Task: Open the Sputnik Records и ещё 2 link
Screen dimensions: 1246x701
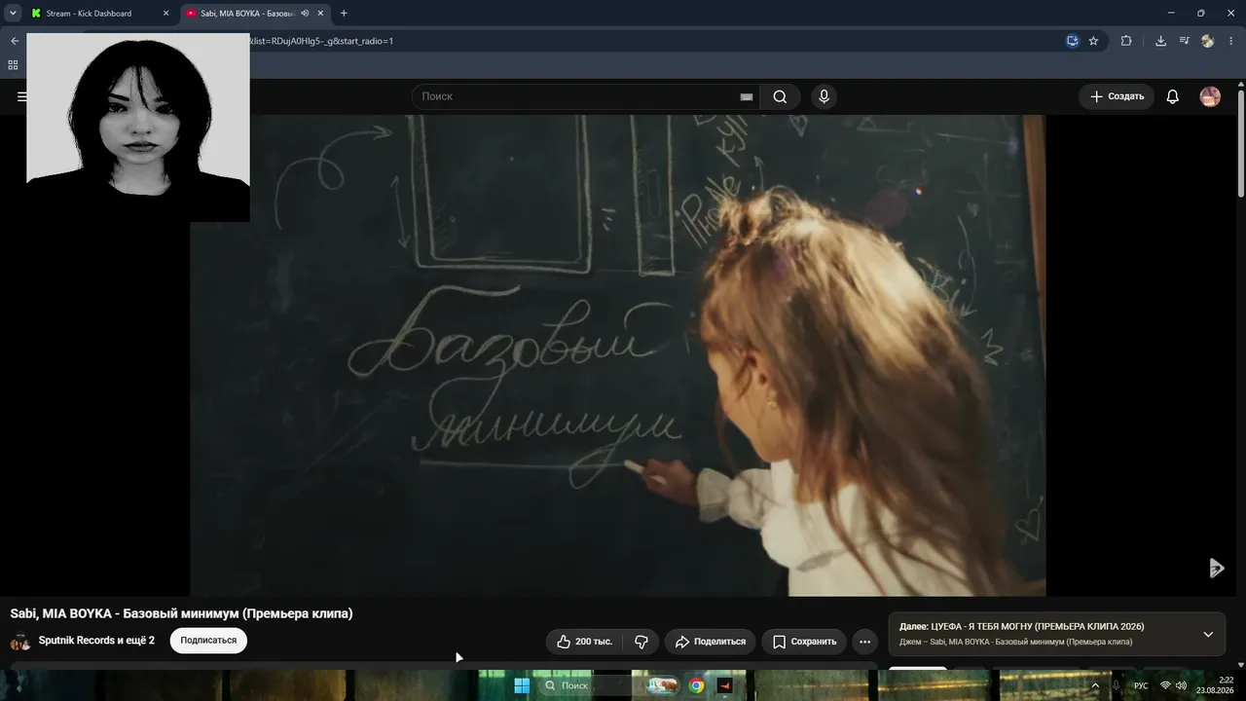Action: point(96,641)
